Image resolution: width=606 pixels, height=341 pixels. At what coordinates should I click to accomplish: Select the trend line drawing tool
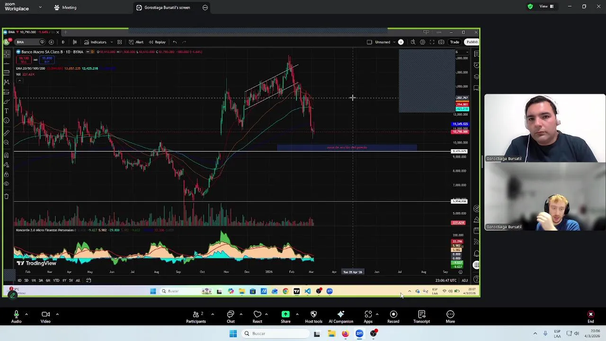click(x=7, y=63)
